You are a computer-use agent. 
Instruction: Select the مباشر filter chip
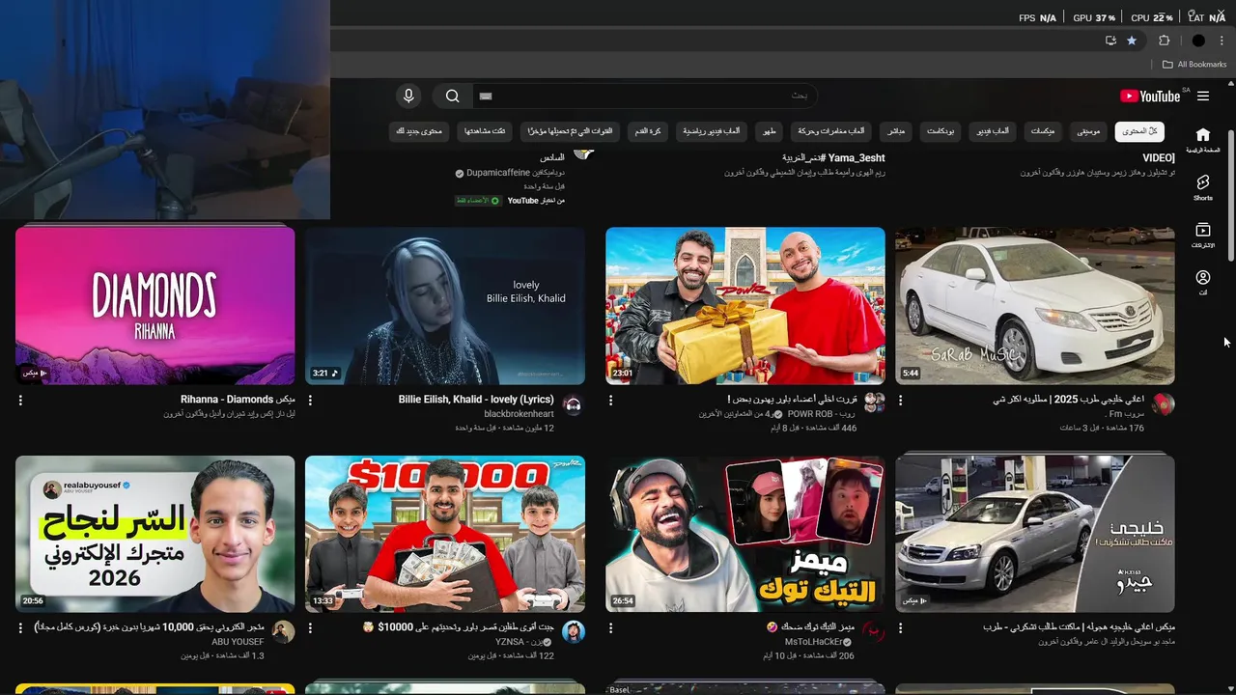pos(895,131)
